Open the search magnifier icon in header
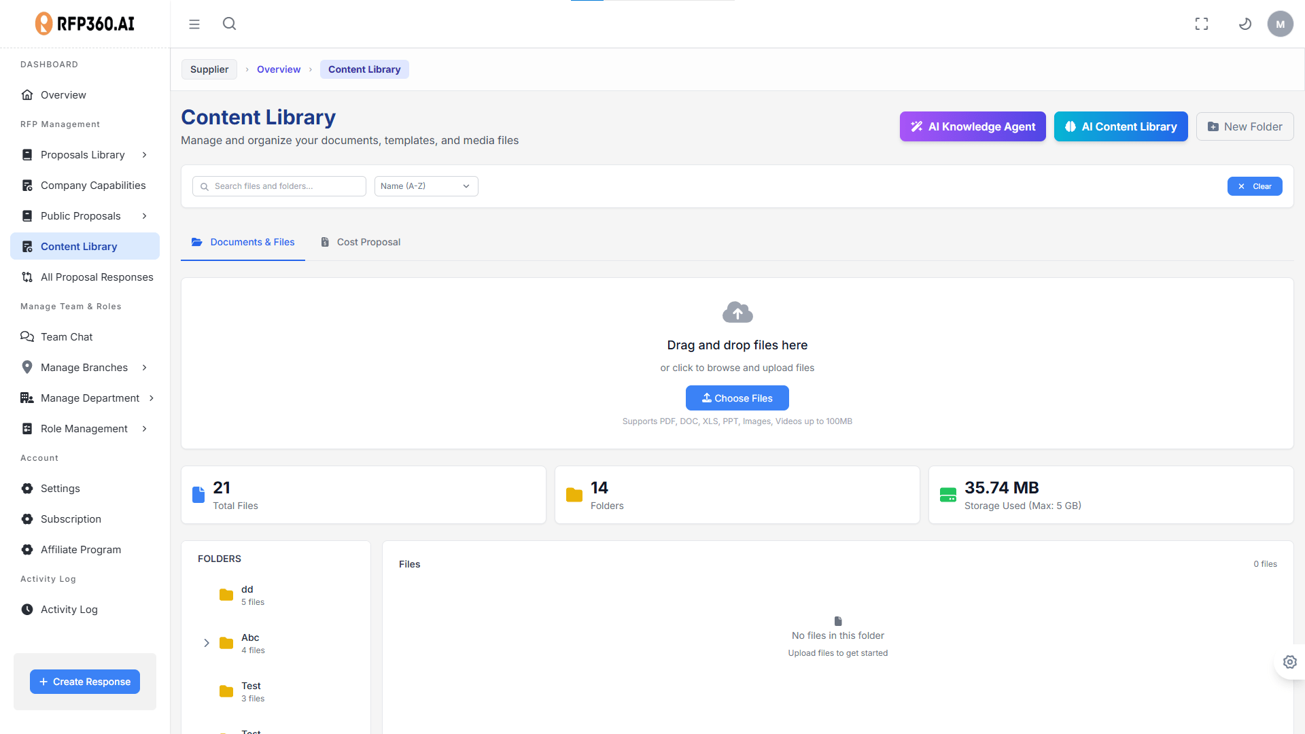 [229, 24]
